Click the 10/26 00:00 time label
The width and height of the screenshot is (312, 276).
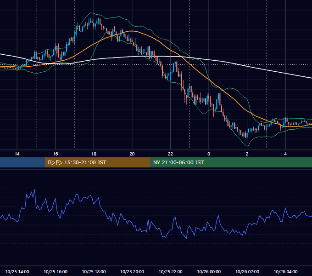(209, 271)
